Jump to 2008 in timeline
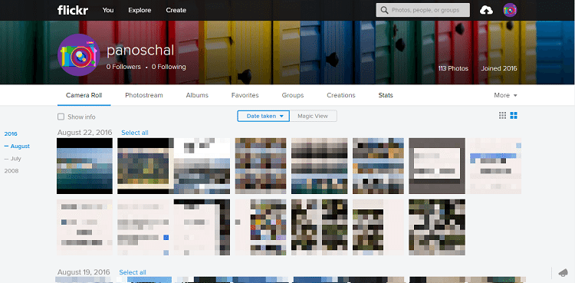This screenshot has width=575, height=283. [x=11, y=171]
